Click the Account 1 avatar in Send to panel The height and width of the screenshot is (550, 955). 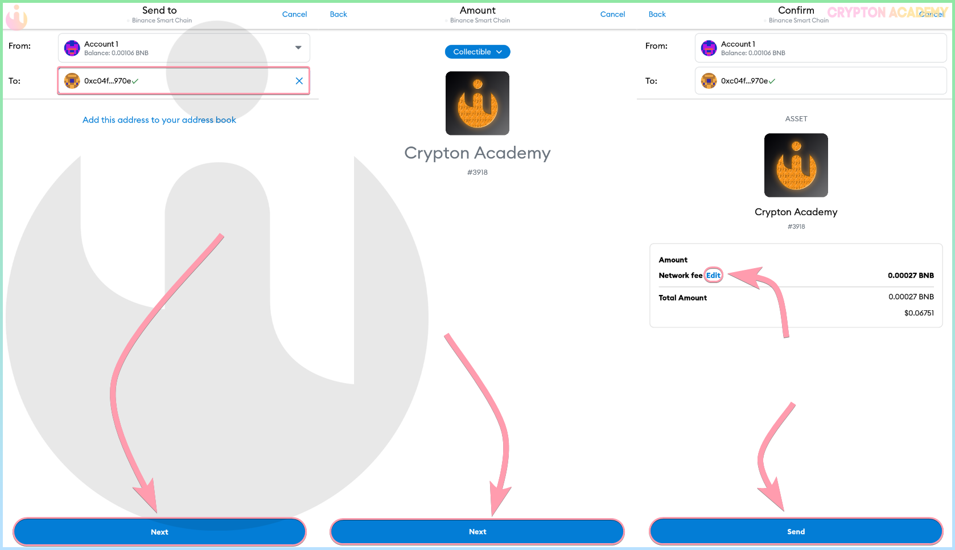72,48
